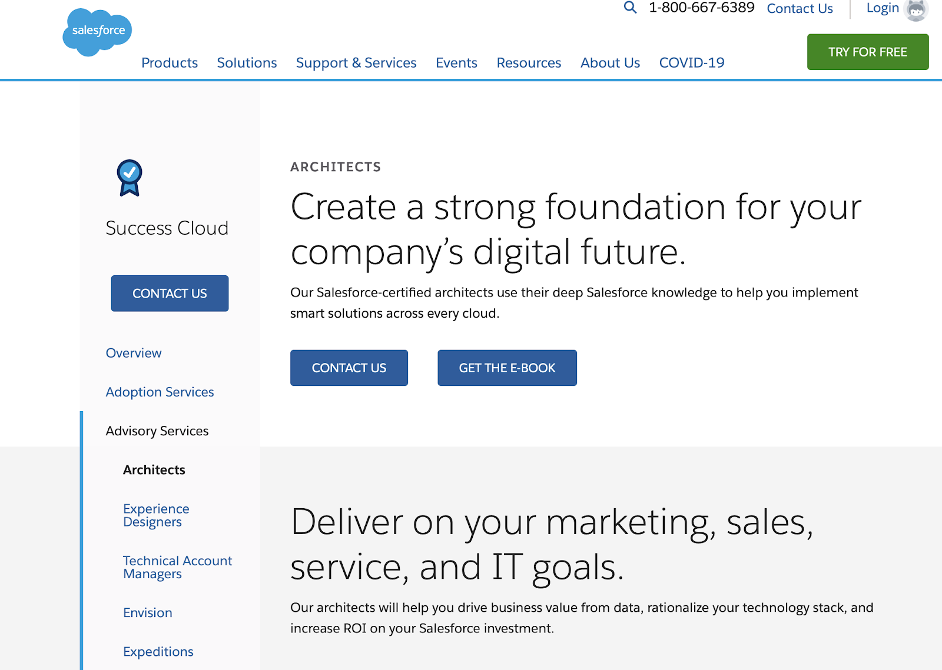The height and width of the screenshot is (670, 942).
Task: Click the main CONTACT US button under Architects
Action: (349, 368)
